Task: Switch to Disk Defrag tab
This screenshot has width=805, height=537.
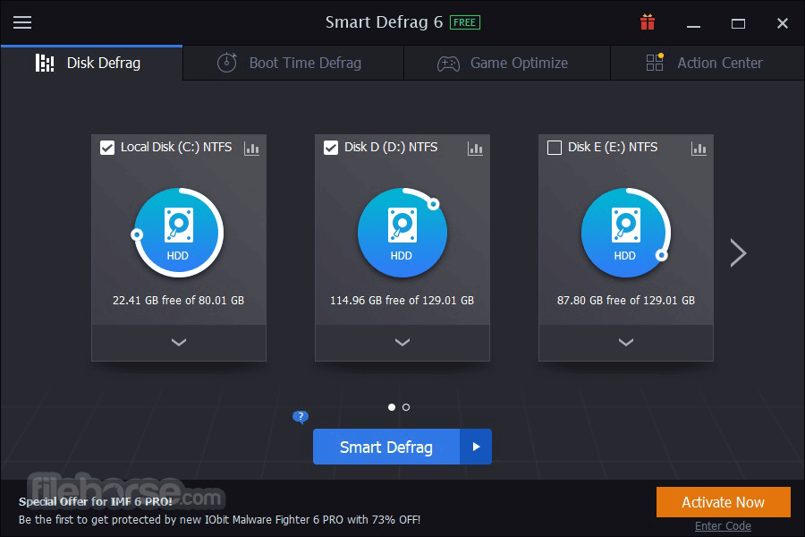Action: point(91,63)
